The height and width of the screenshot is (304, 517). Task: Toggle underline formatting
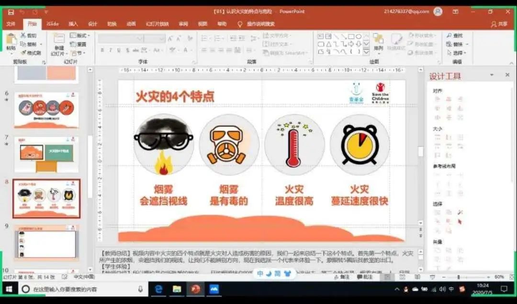point(118,50)
